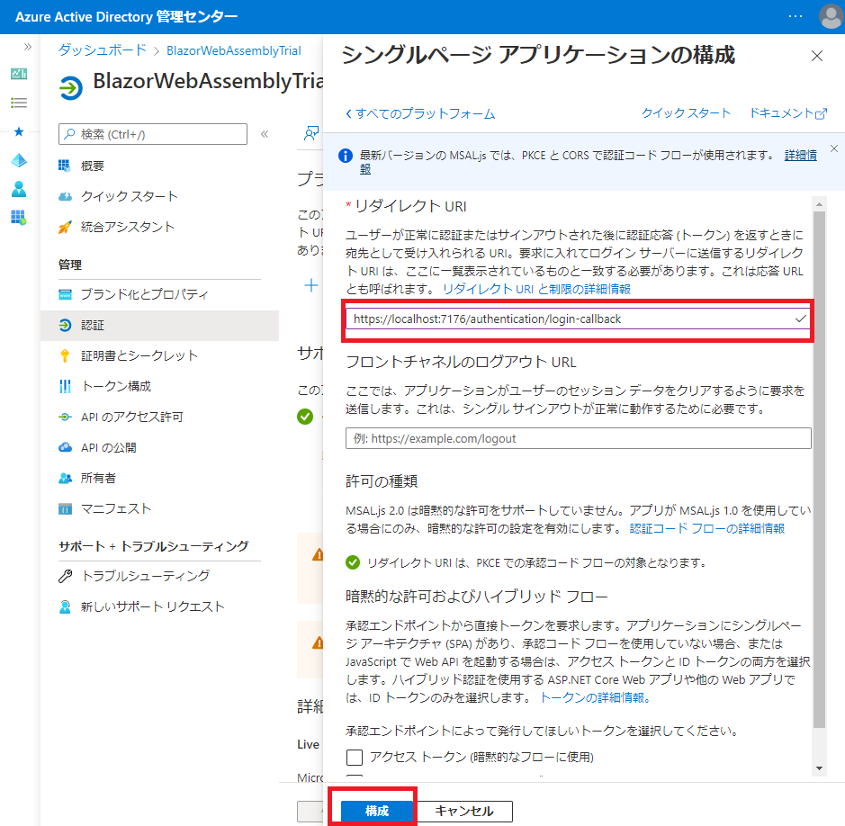Open リダイレクト URI と制限の詳細情報 link
This screenshot has width=845, height=826.
pos(536,290)
